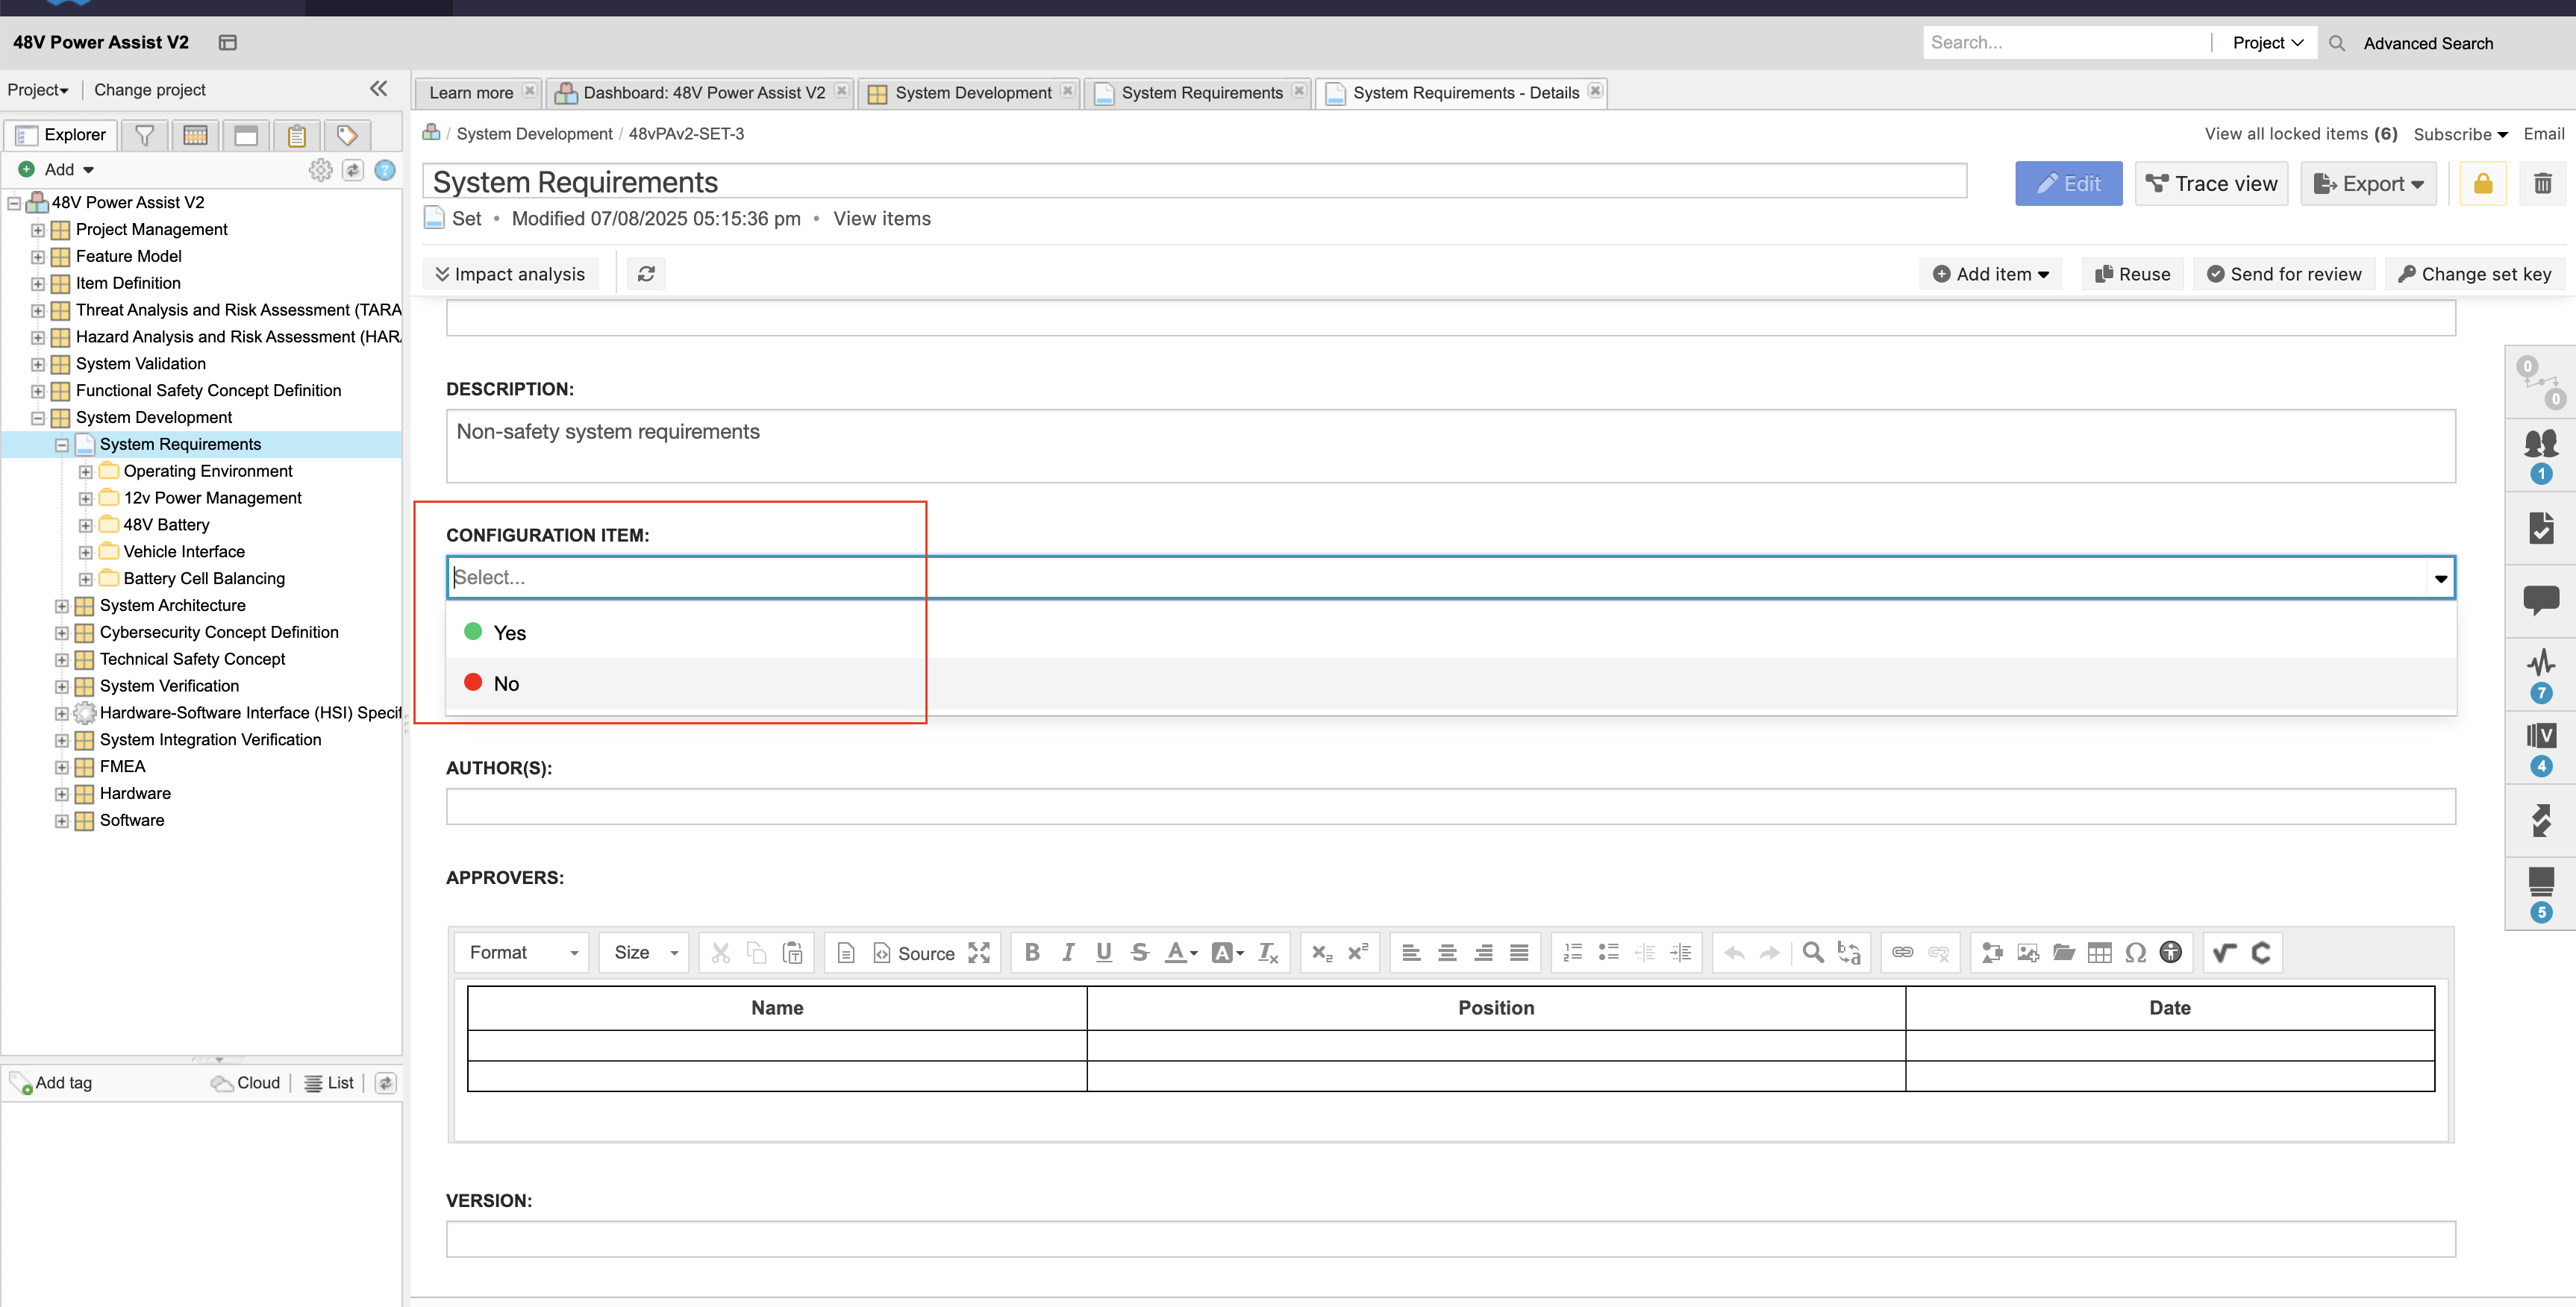The image size is (2576, 1307).
Task: Toggle underline in the Approvers editor toolbar
Action: (x=1104, y=952)
